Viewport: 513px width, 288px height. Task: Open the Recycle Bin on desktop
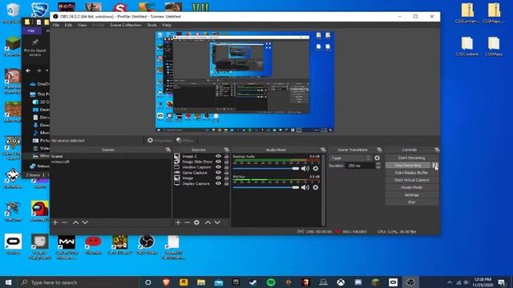pos(13,13)
